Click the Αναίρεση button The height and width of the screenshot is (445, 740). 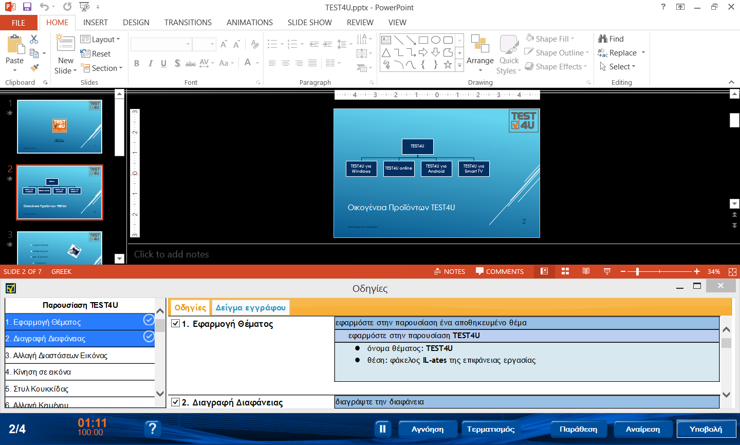[643, 429]
